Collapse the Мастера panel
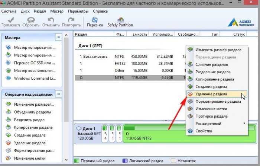The width and height of the screenshot is (260, 166). (59, 37)
